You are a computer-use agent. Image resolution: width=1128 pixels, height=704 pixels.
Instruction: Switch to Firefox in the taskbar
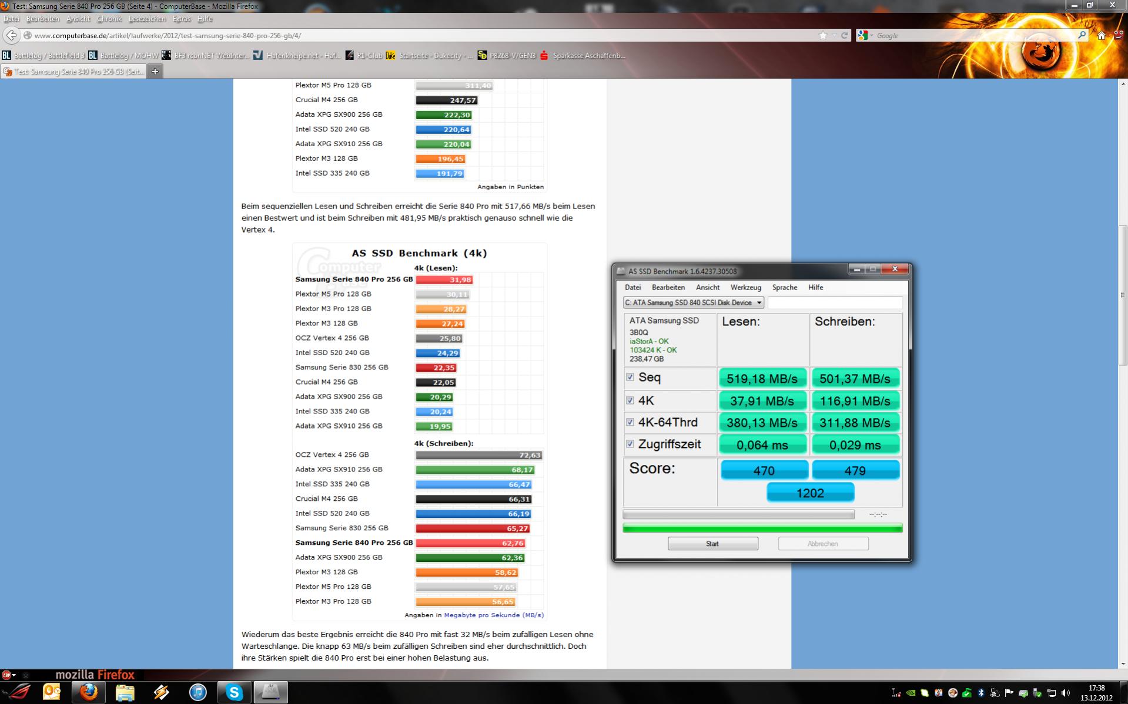[89, 693]
